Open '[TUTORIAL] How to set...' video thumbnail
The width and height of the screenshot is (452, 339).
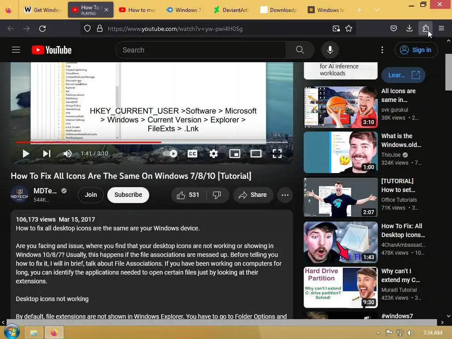[x=341, y=197]
